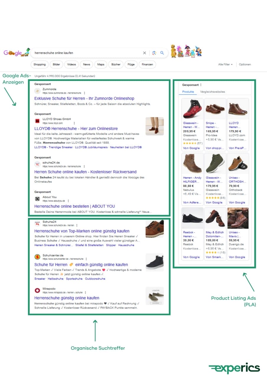Click the black sneaker thumbnail of Schuhcenter result
This screenshot has height=378, width=267.
[x=155, y=262]
